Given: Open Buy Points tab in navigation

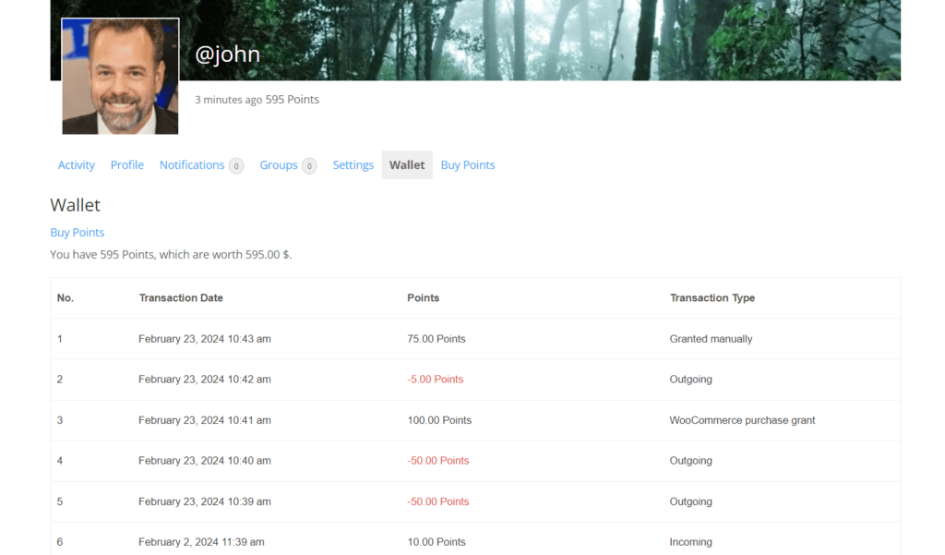Looking at the screenshot, I should click(x=468, y=165).
